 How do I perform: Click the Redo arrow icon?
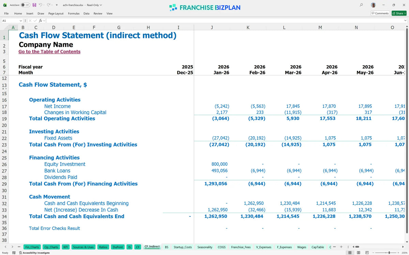click(x=49, y=5)
